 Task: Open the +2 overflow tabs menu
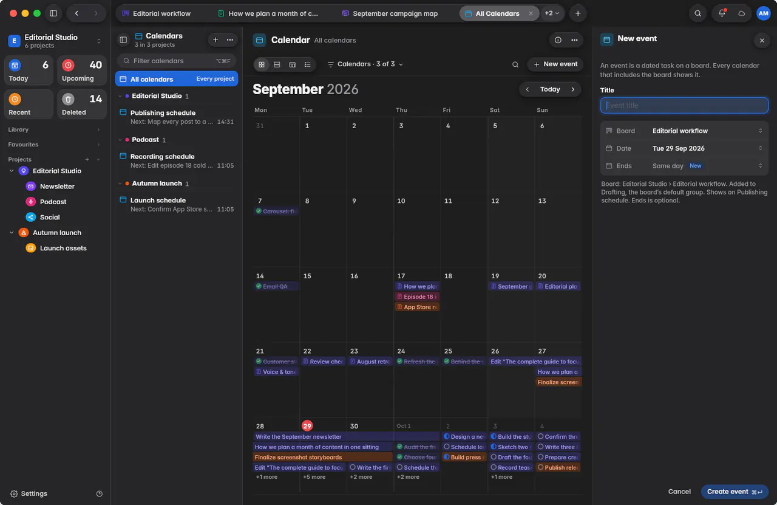coord(552,13)
